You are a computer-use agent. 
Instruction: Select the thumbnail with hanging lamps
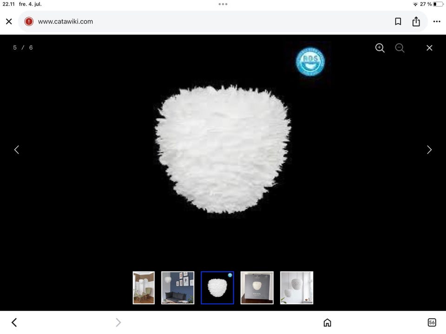coord(297,288)
